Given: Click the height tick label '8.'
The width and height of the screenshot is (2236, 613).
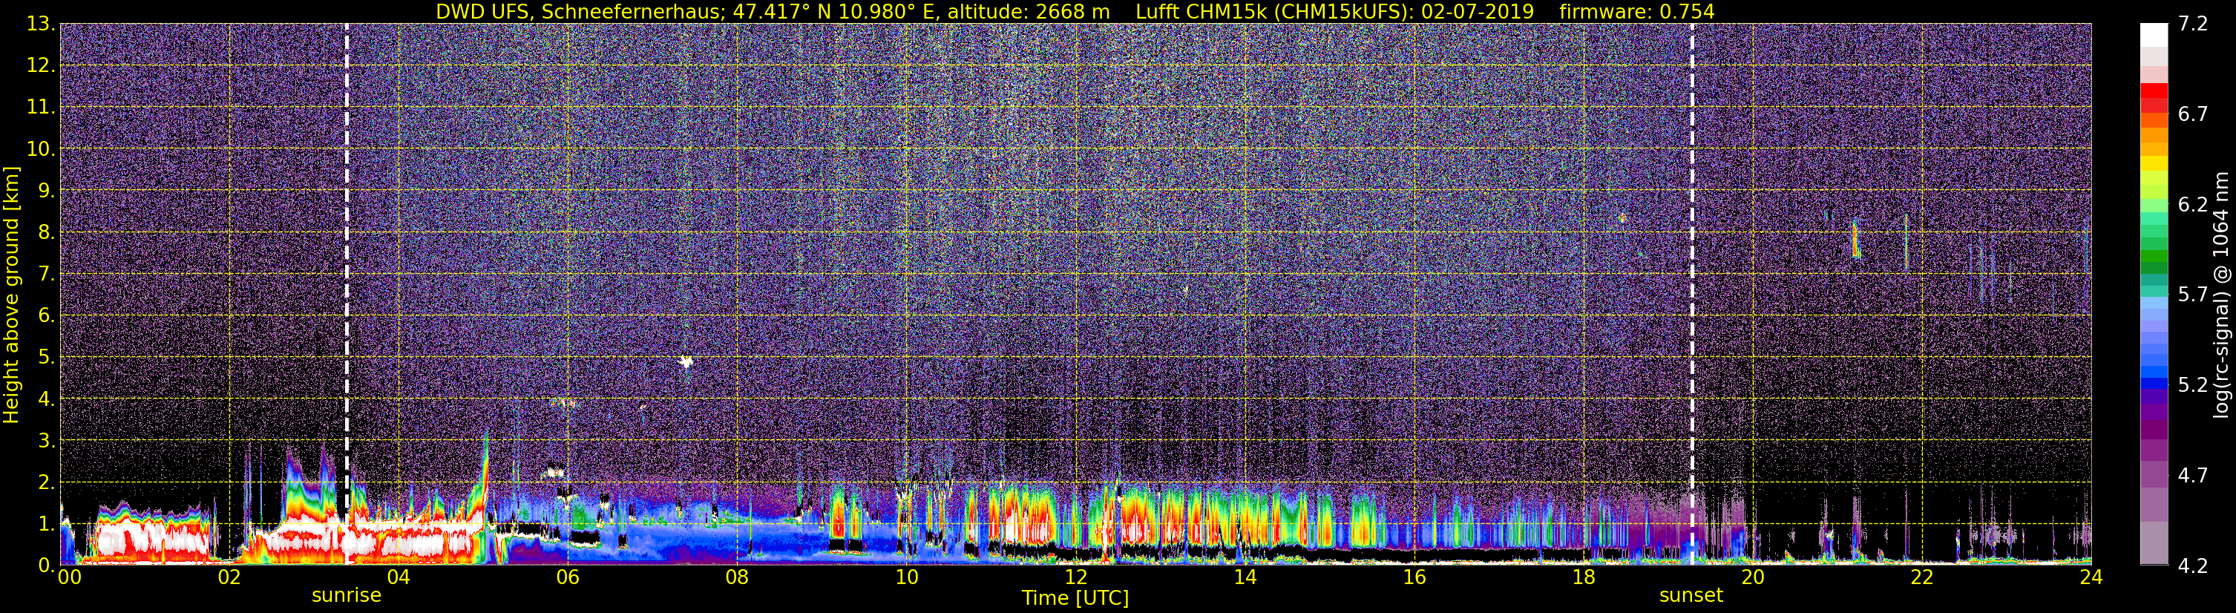Looking at the screenshot, I should tap(46, 233).
